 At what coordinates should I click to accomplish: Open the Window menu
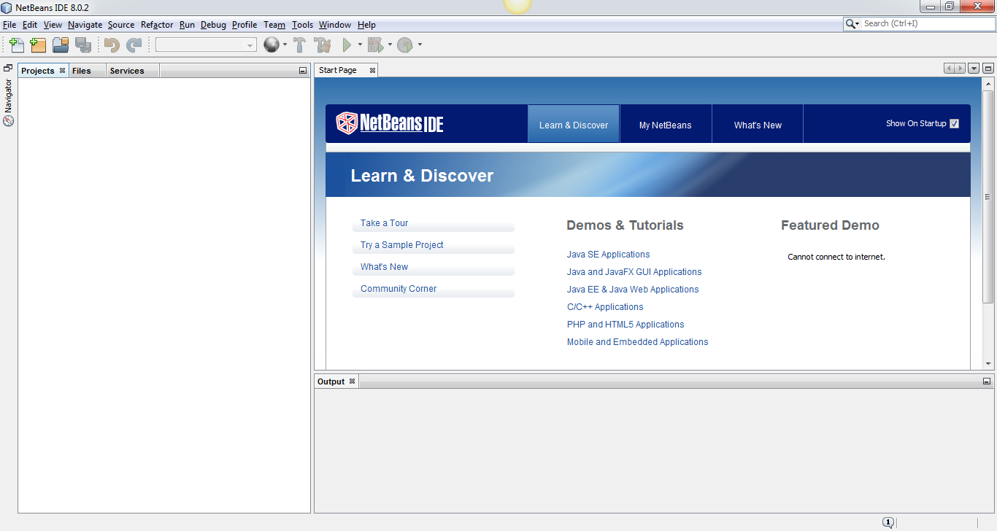click(x=335, y=25)
